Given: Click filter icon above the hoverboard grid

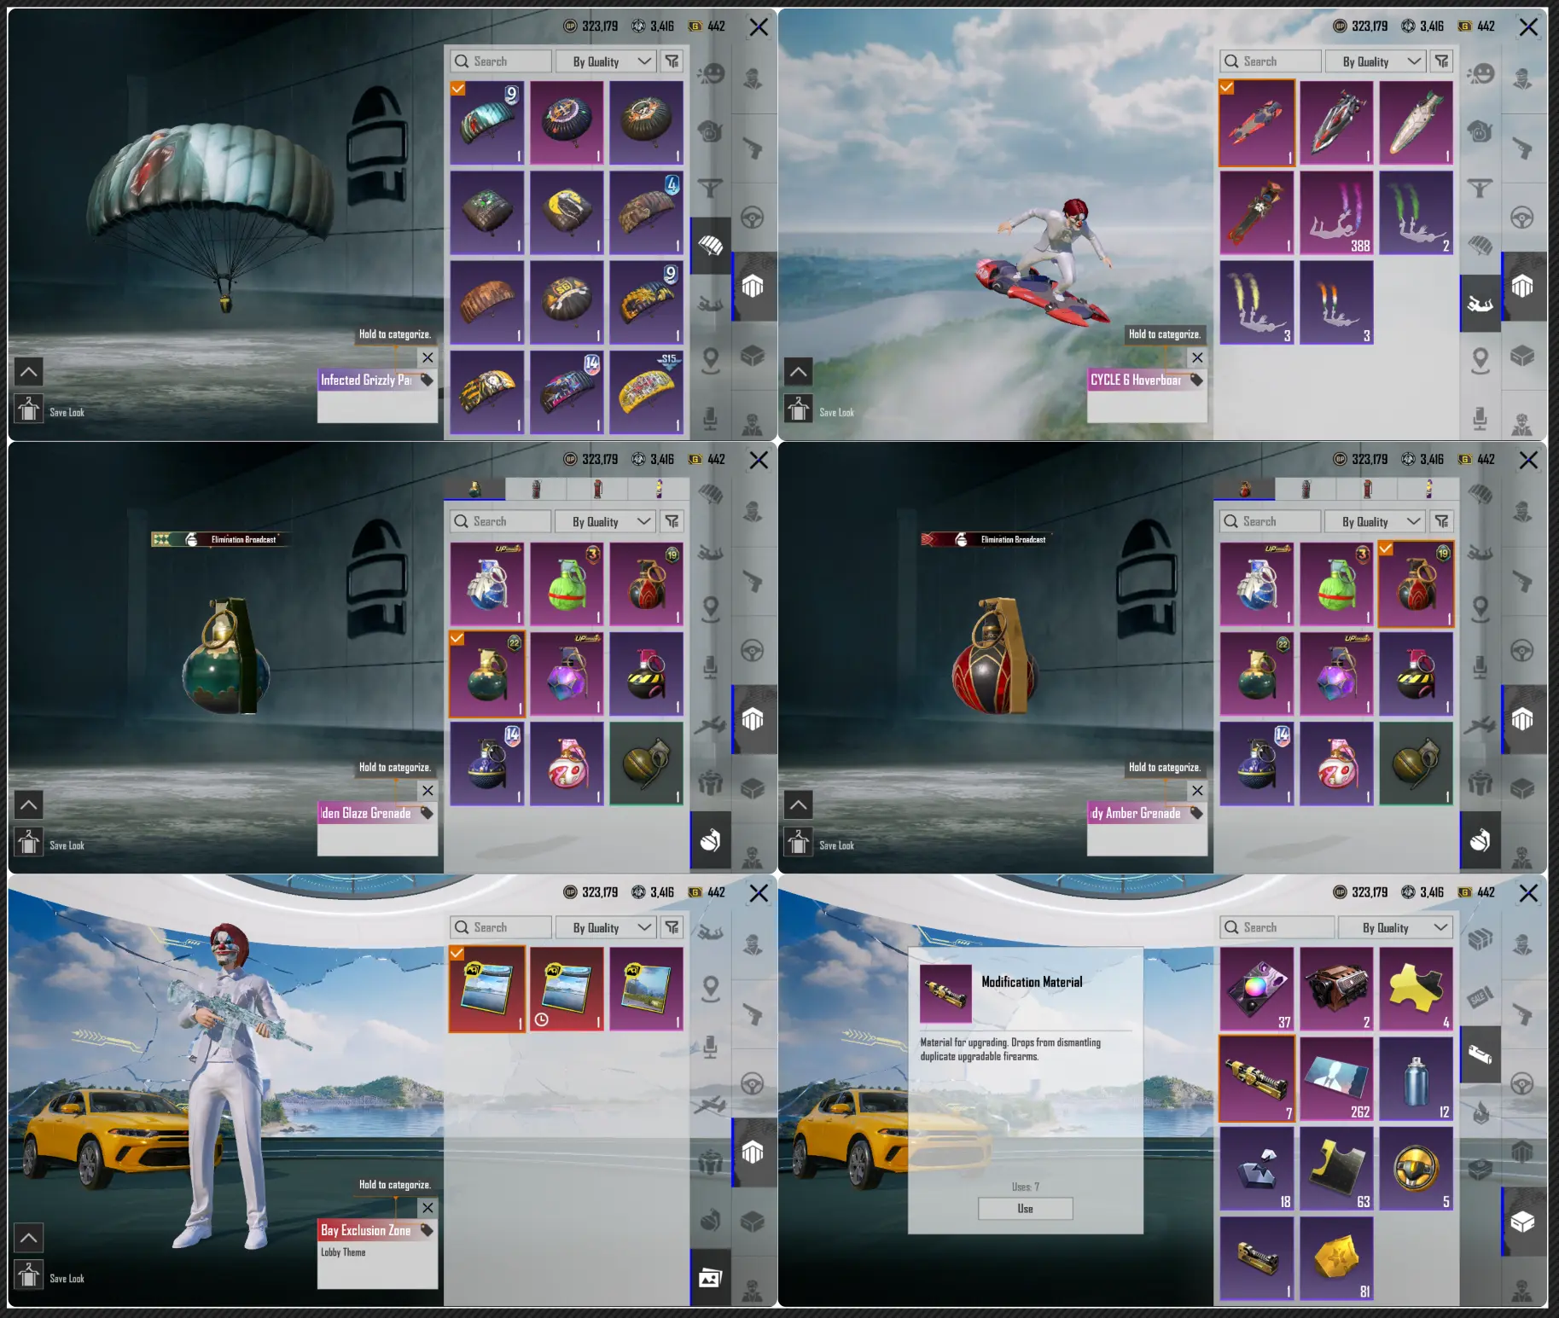Looking at the screenshot, I should pos(1441,61).
